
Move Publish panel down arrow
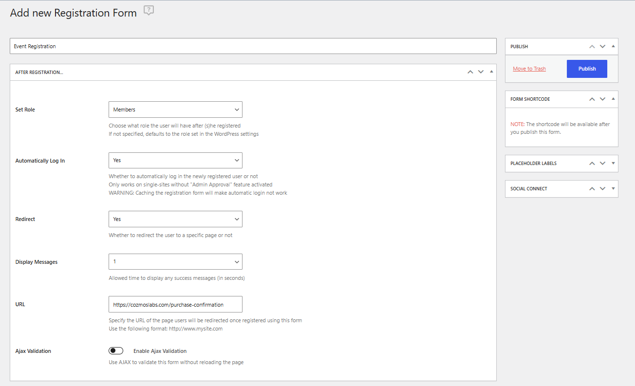(602, 47)
